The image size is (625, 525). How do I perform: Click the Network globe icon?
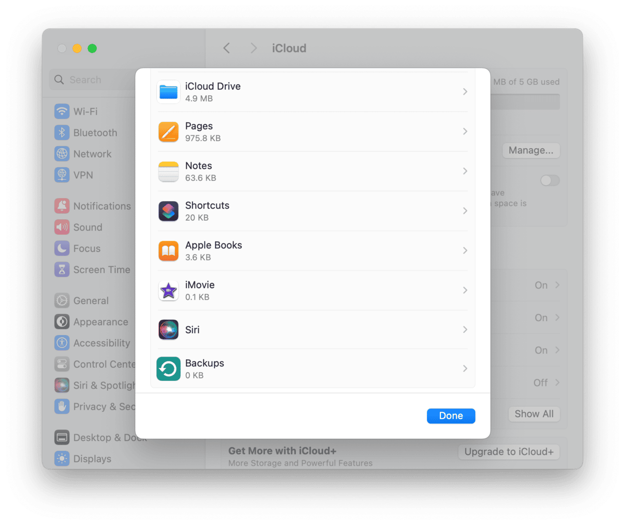[62, 153]
